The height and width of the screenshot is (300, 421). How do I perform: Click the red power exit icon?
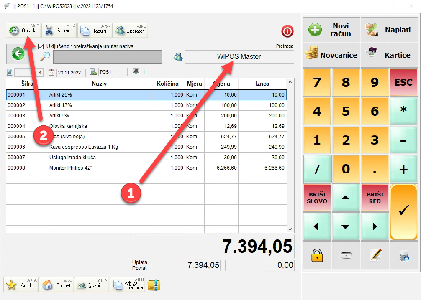(288, 31)
